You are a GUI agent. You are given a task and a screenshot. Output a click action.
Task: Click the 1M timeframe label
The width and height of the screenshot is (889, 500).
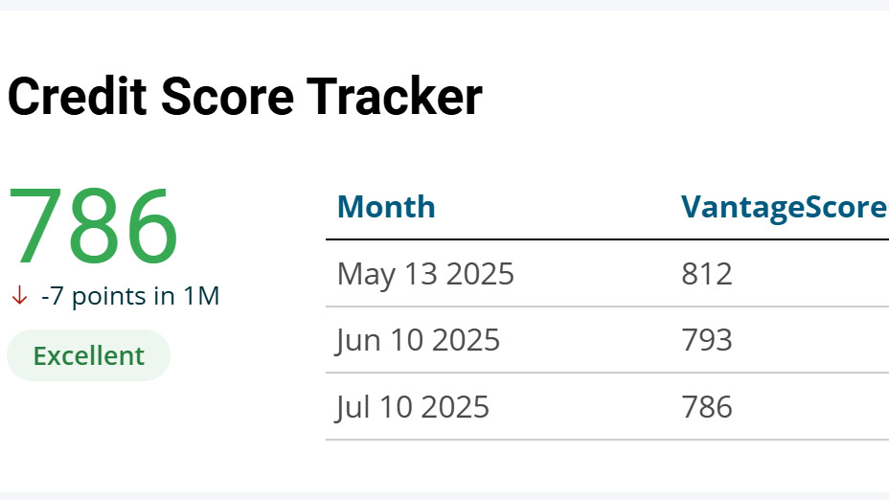coord(201,297)
